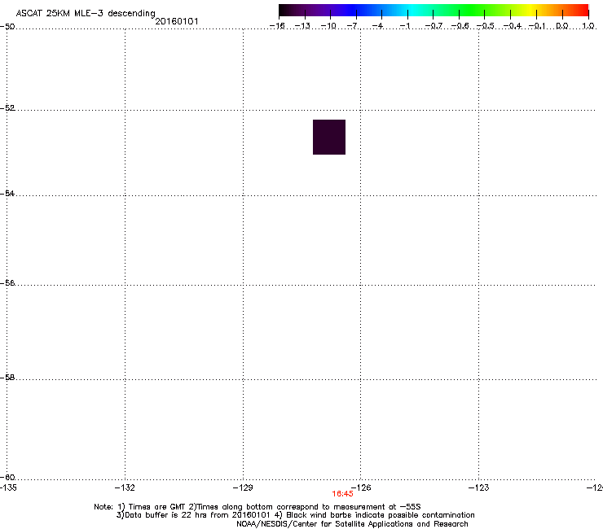
Task: Click the green section of the color bar
Action: click(473, 11)
